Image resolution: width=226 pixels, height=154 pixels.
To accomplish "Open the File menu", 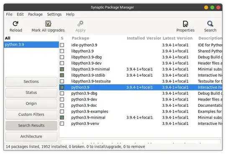I will click(x=9, y=14).
